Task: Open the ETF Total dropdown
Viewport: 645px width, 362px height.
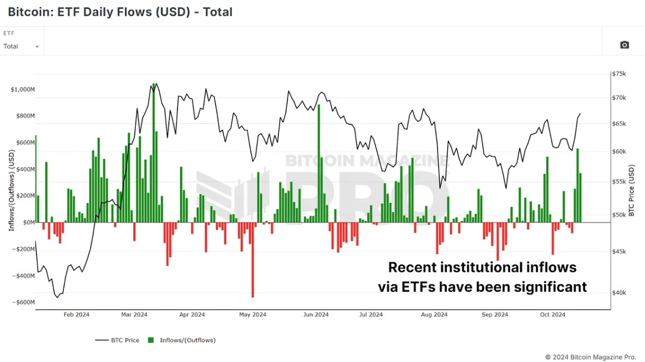Action: pos(21,47)
